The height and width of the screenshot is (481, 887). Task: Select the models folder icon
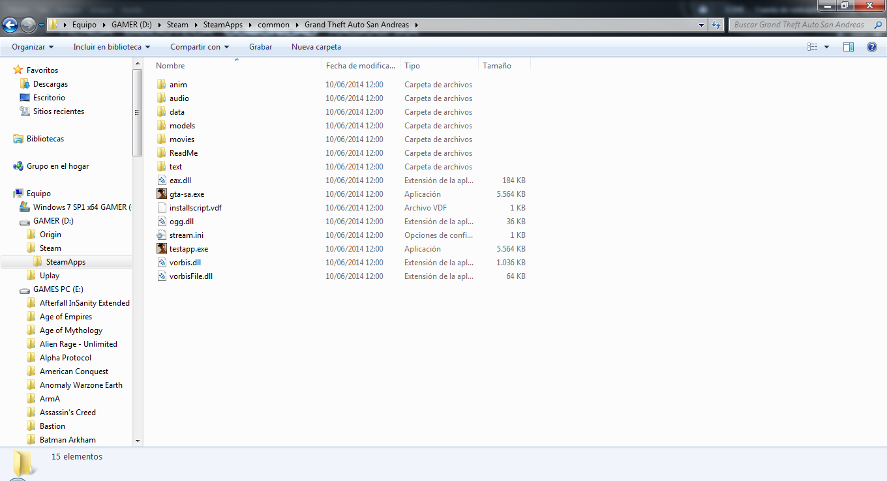click(162, 126)
